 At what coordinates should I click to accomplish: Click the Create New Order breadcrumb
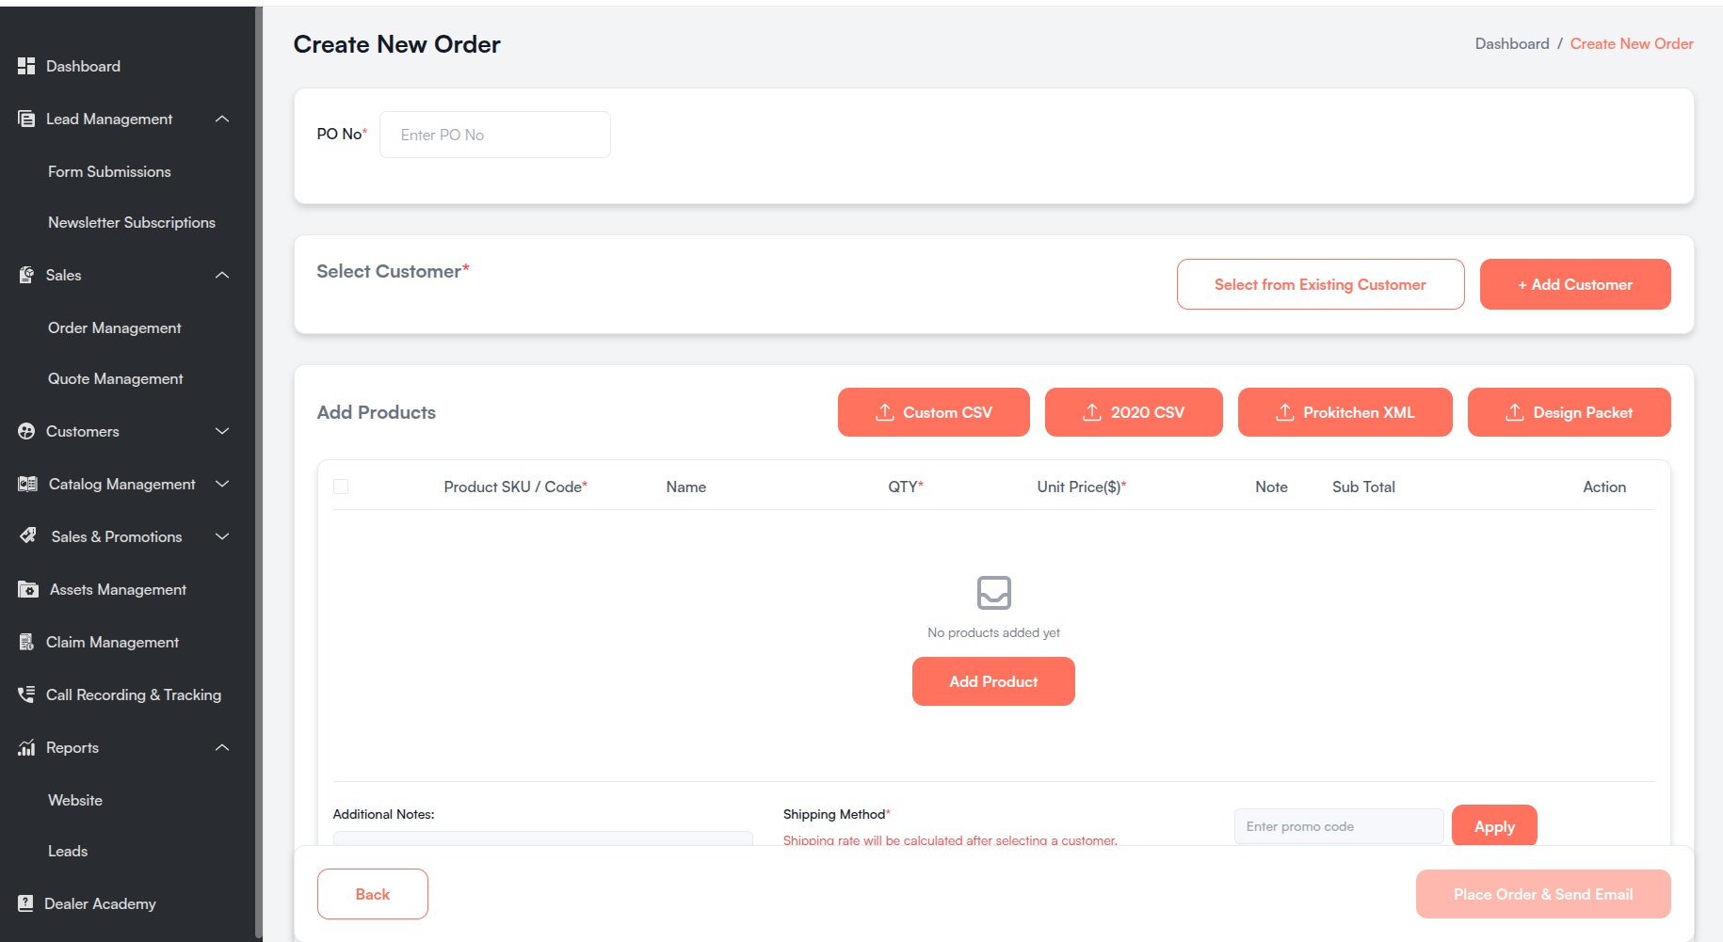[1632, 43]
